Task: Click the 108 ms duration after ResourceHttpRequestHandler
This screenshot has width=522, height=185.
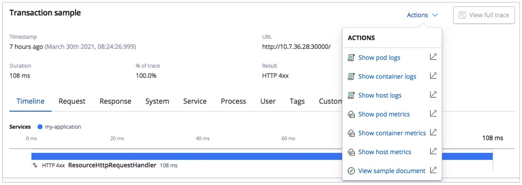Action: click(169, 165)
